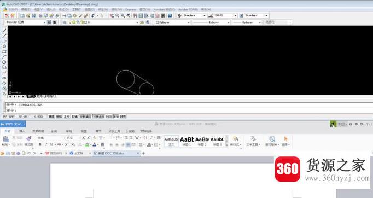The image size is (373, 198).
Task: Toggle DUCS in AutoCAD status bar
Action: tap(109, 117)
